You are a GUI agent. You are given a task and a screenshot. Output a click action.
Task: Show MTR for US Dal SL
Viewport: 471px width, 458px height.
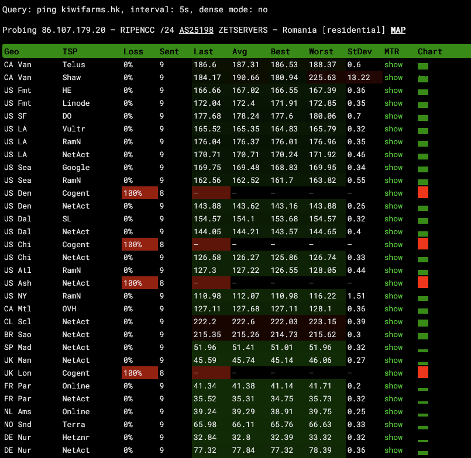[394, 219]
